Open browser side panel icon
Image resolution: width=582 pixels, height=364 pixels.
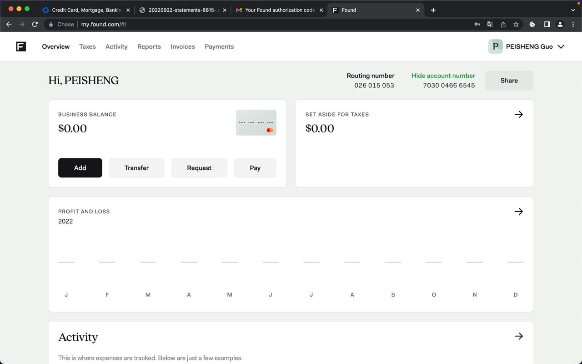[547, 24]
